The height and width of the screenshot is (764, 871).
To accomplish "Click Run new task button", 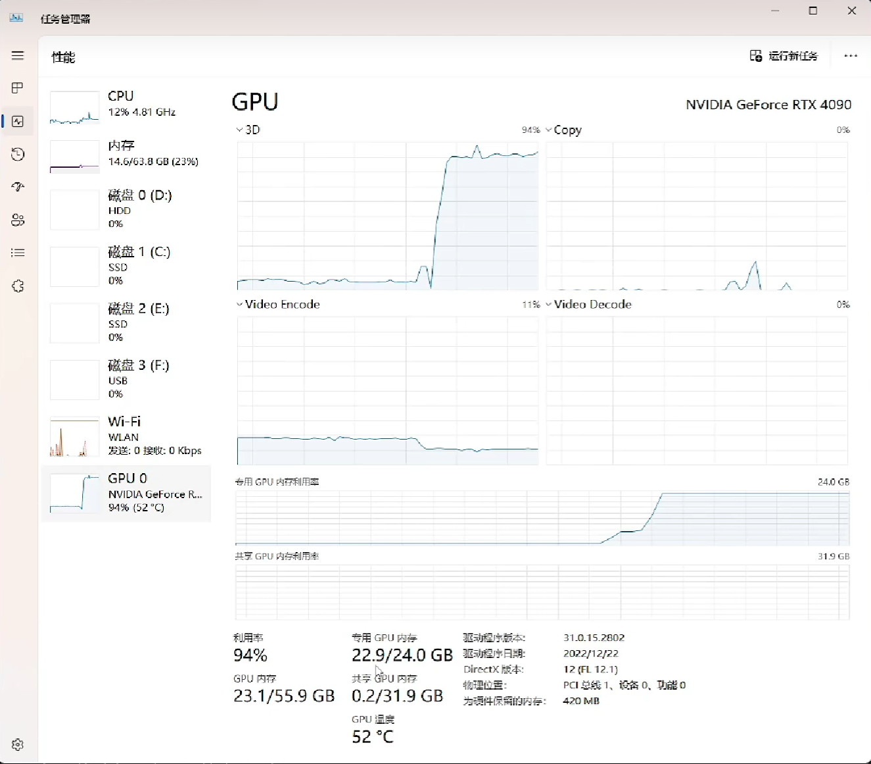I will coord(784,56).
